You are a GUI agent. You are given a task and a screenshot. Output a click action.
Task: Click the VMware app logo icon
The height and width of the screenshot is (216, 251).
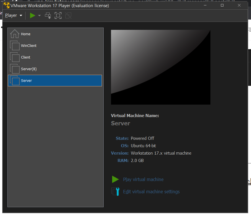(7, 5)
